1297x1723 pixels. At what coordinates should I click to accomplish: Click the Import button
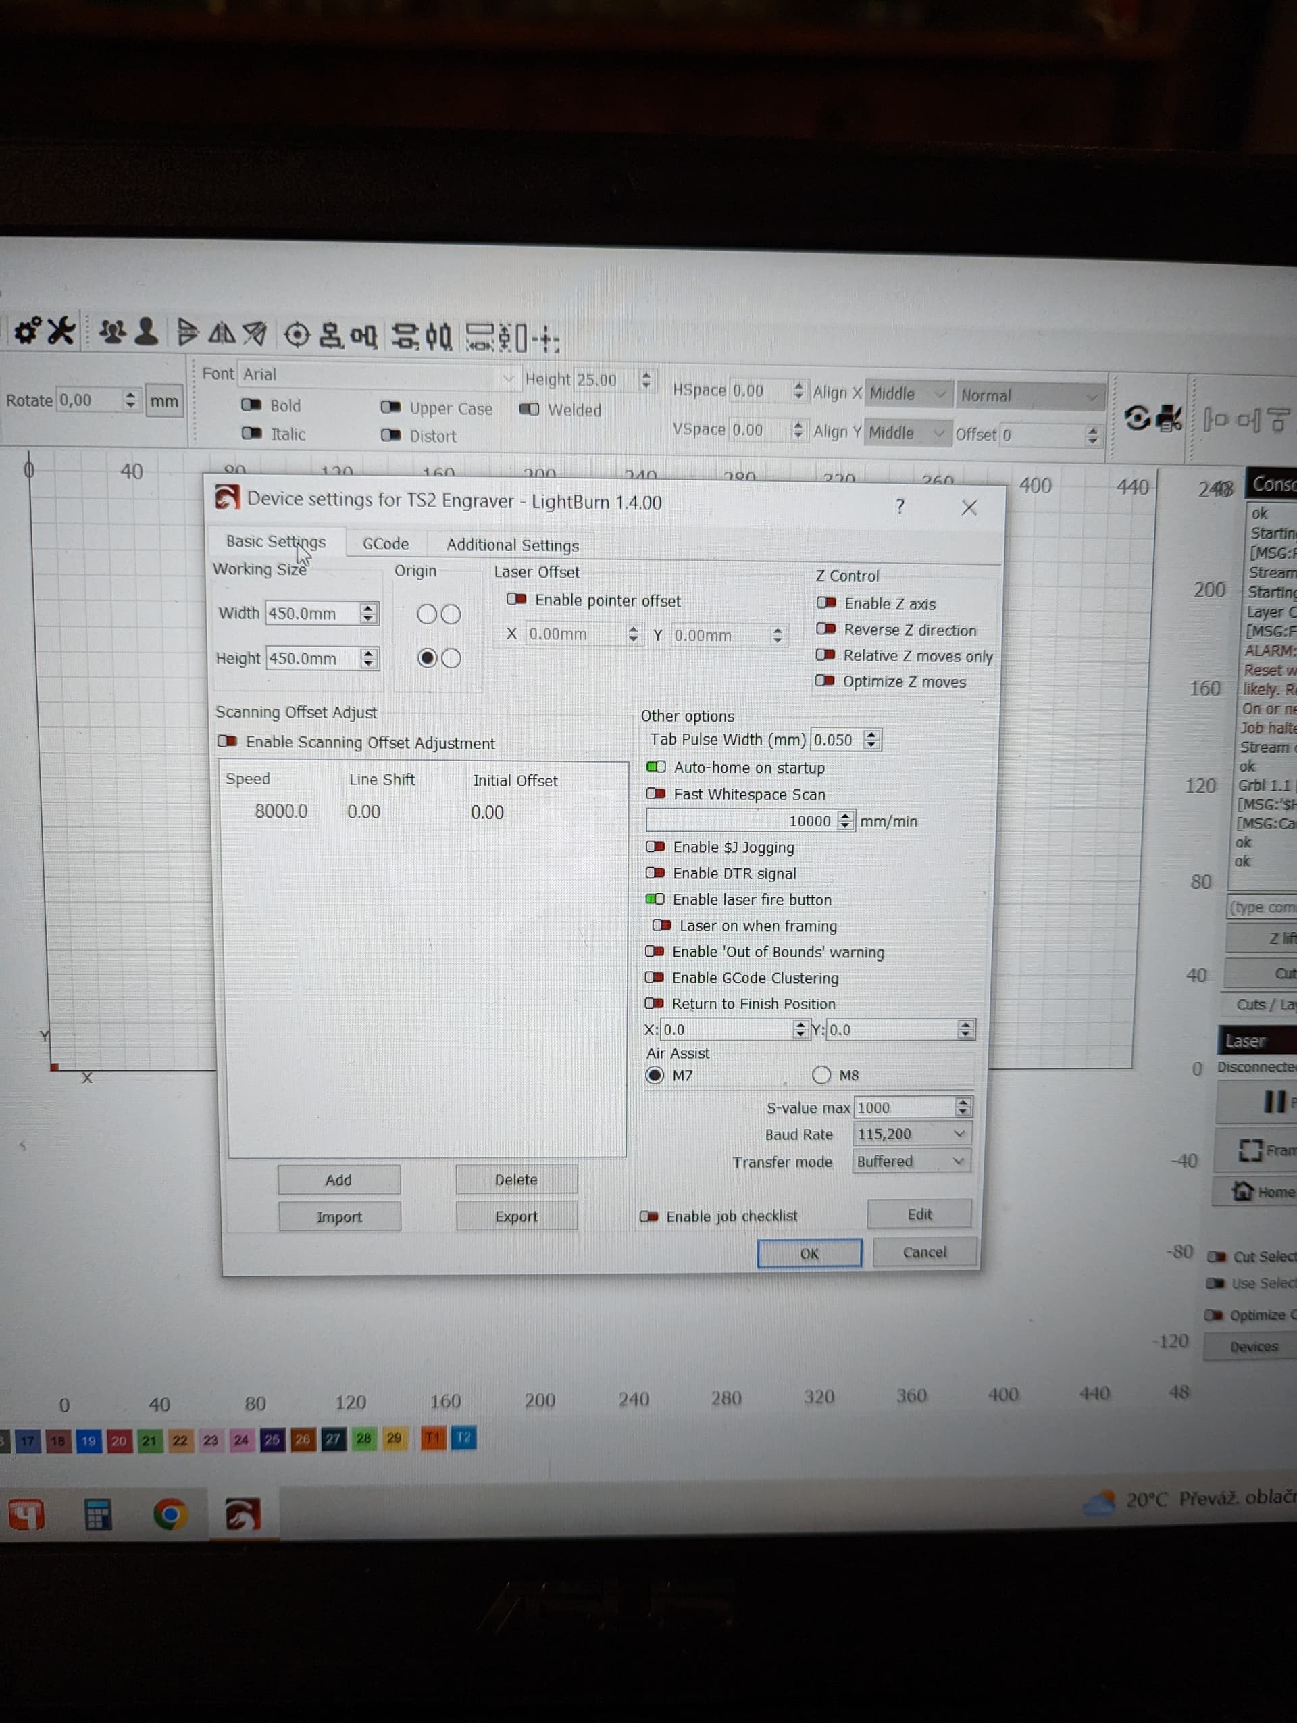coord(339,1217)
